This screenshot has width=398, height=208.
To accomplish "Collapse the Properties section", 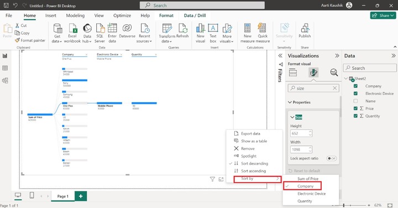I will pos(290,103).
